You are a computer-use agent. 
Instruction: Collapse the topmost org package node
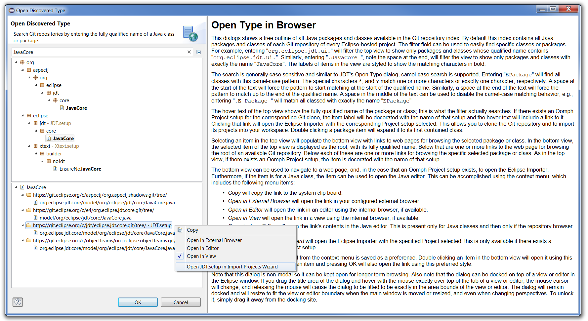[x=16, y=62]
